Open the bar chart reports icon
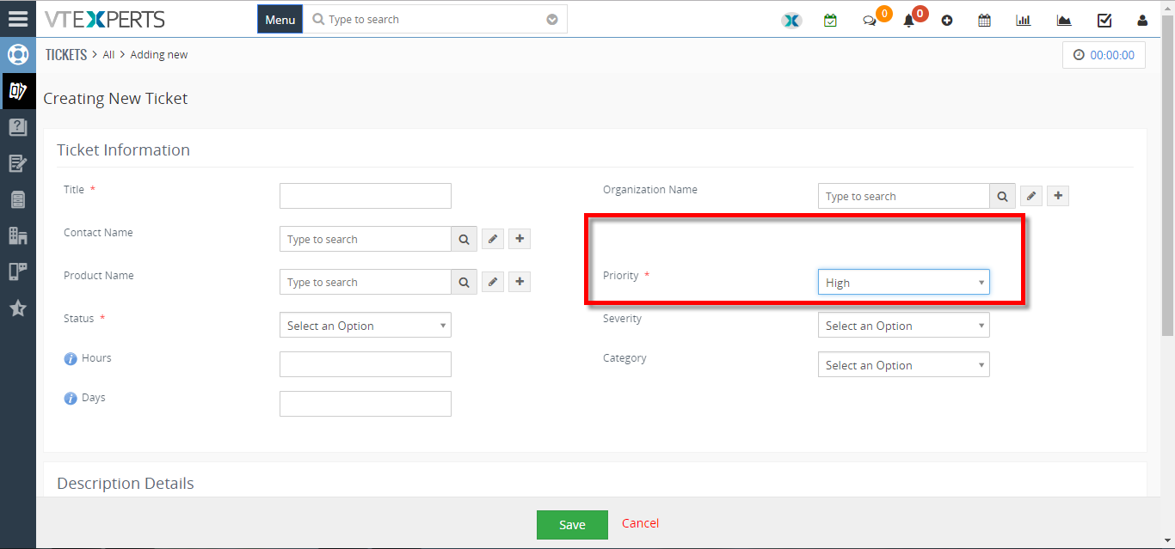 (1024, 21)
